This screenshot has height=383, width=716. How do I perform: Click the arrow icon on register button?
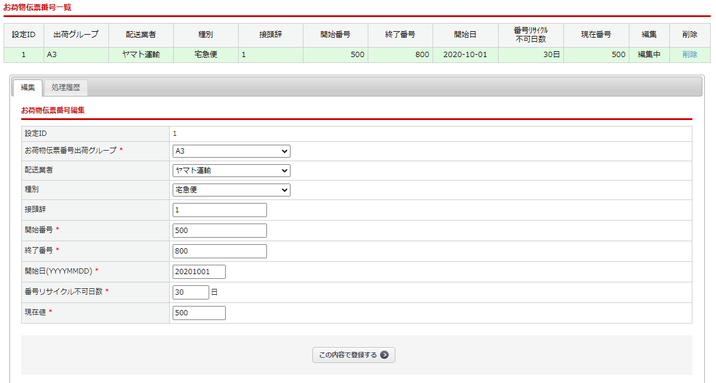click(384, 355)
